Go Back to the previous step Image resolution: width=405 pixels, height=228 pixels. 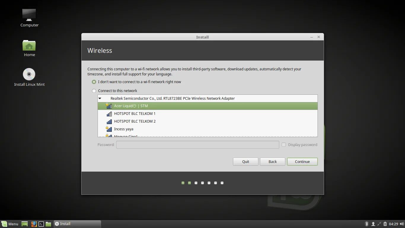coord(272,161)
